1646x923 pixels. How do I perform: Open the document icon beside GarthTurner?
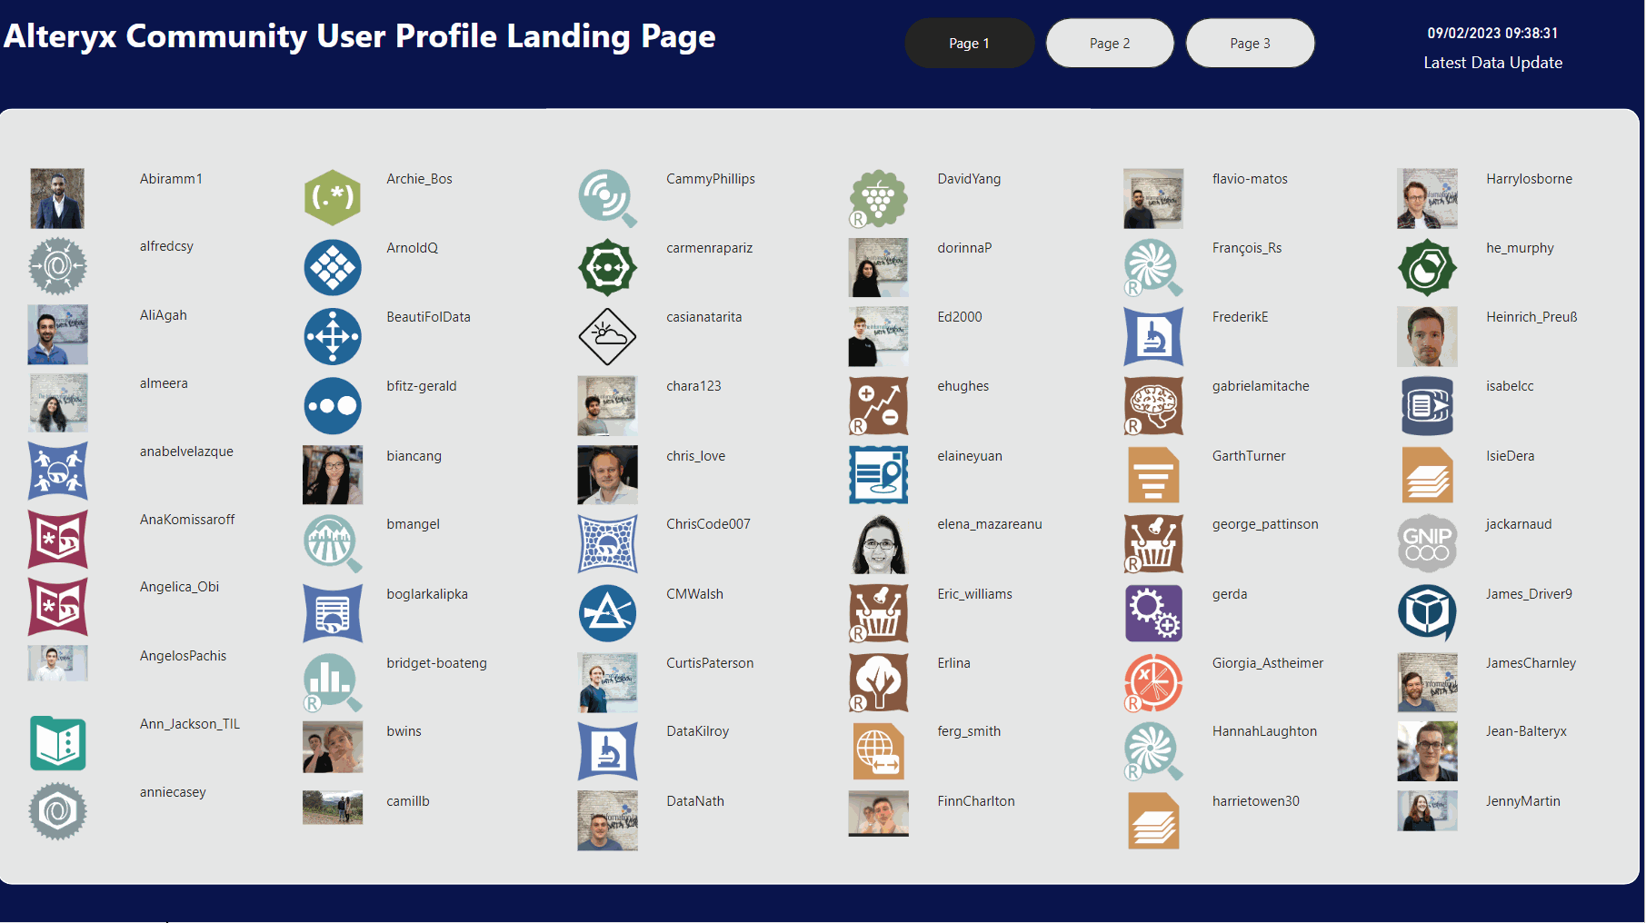tap(1153, 474)
